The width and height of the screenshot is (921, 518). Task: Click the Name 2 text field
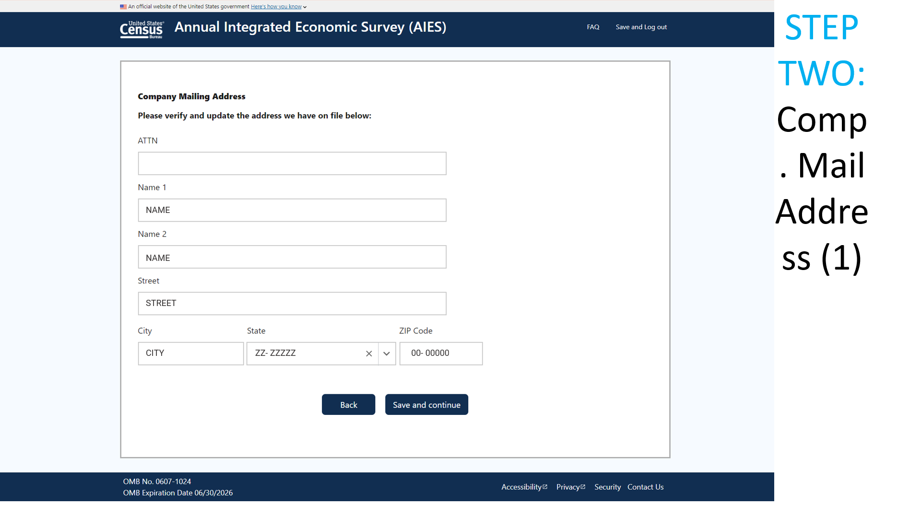coord(292,257)
